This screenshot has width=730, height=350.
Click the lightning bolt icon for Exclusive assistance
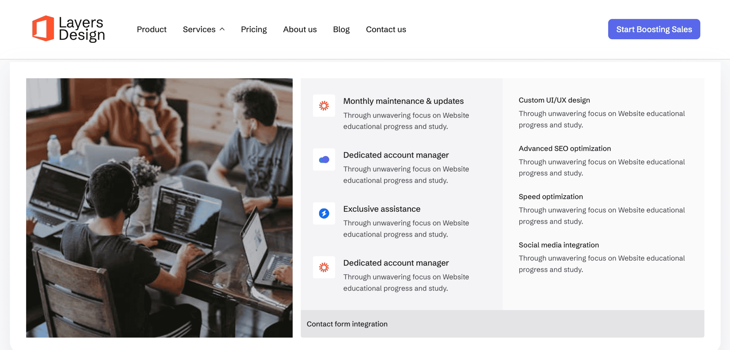324,213
